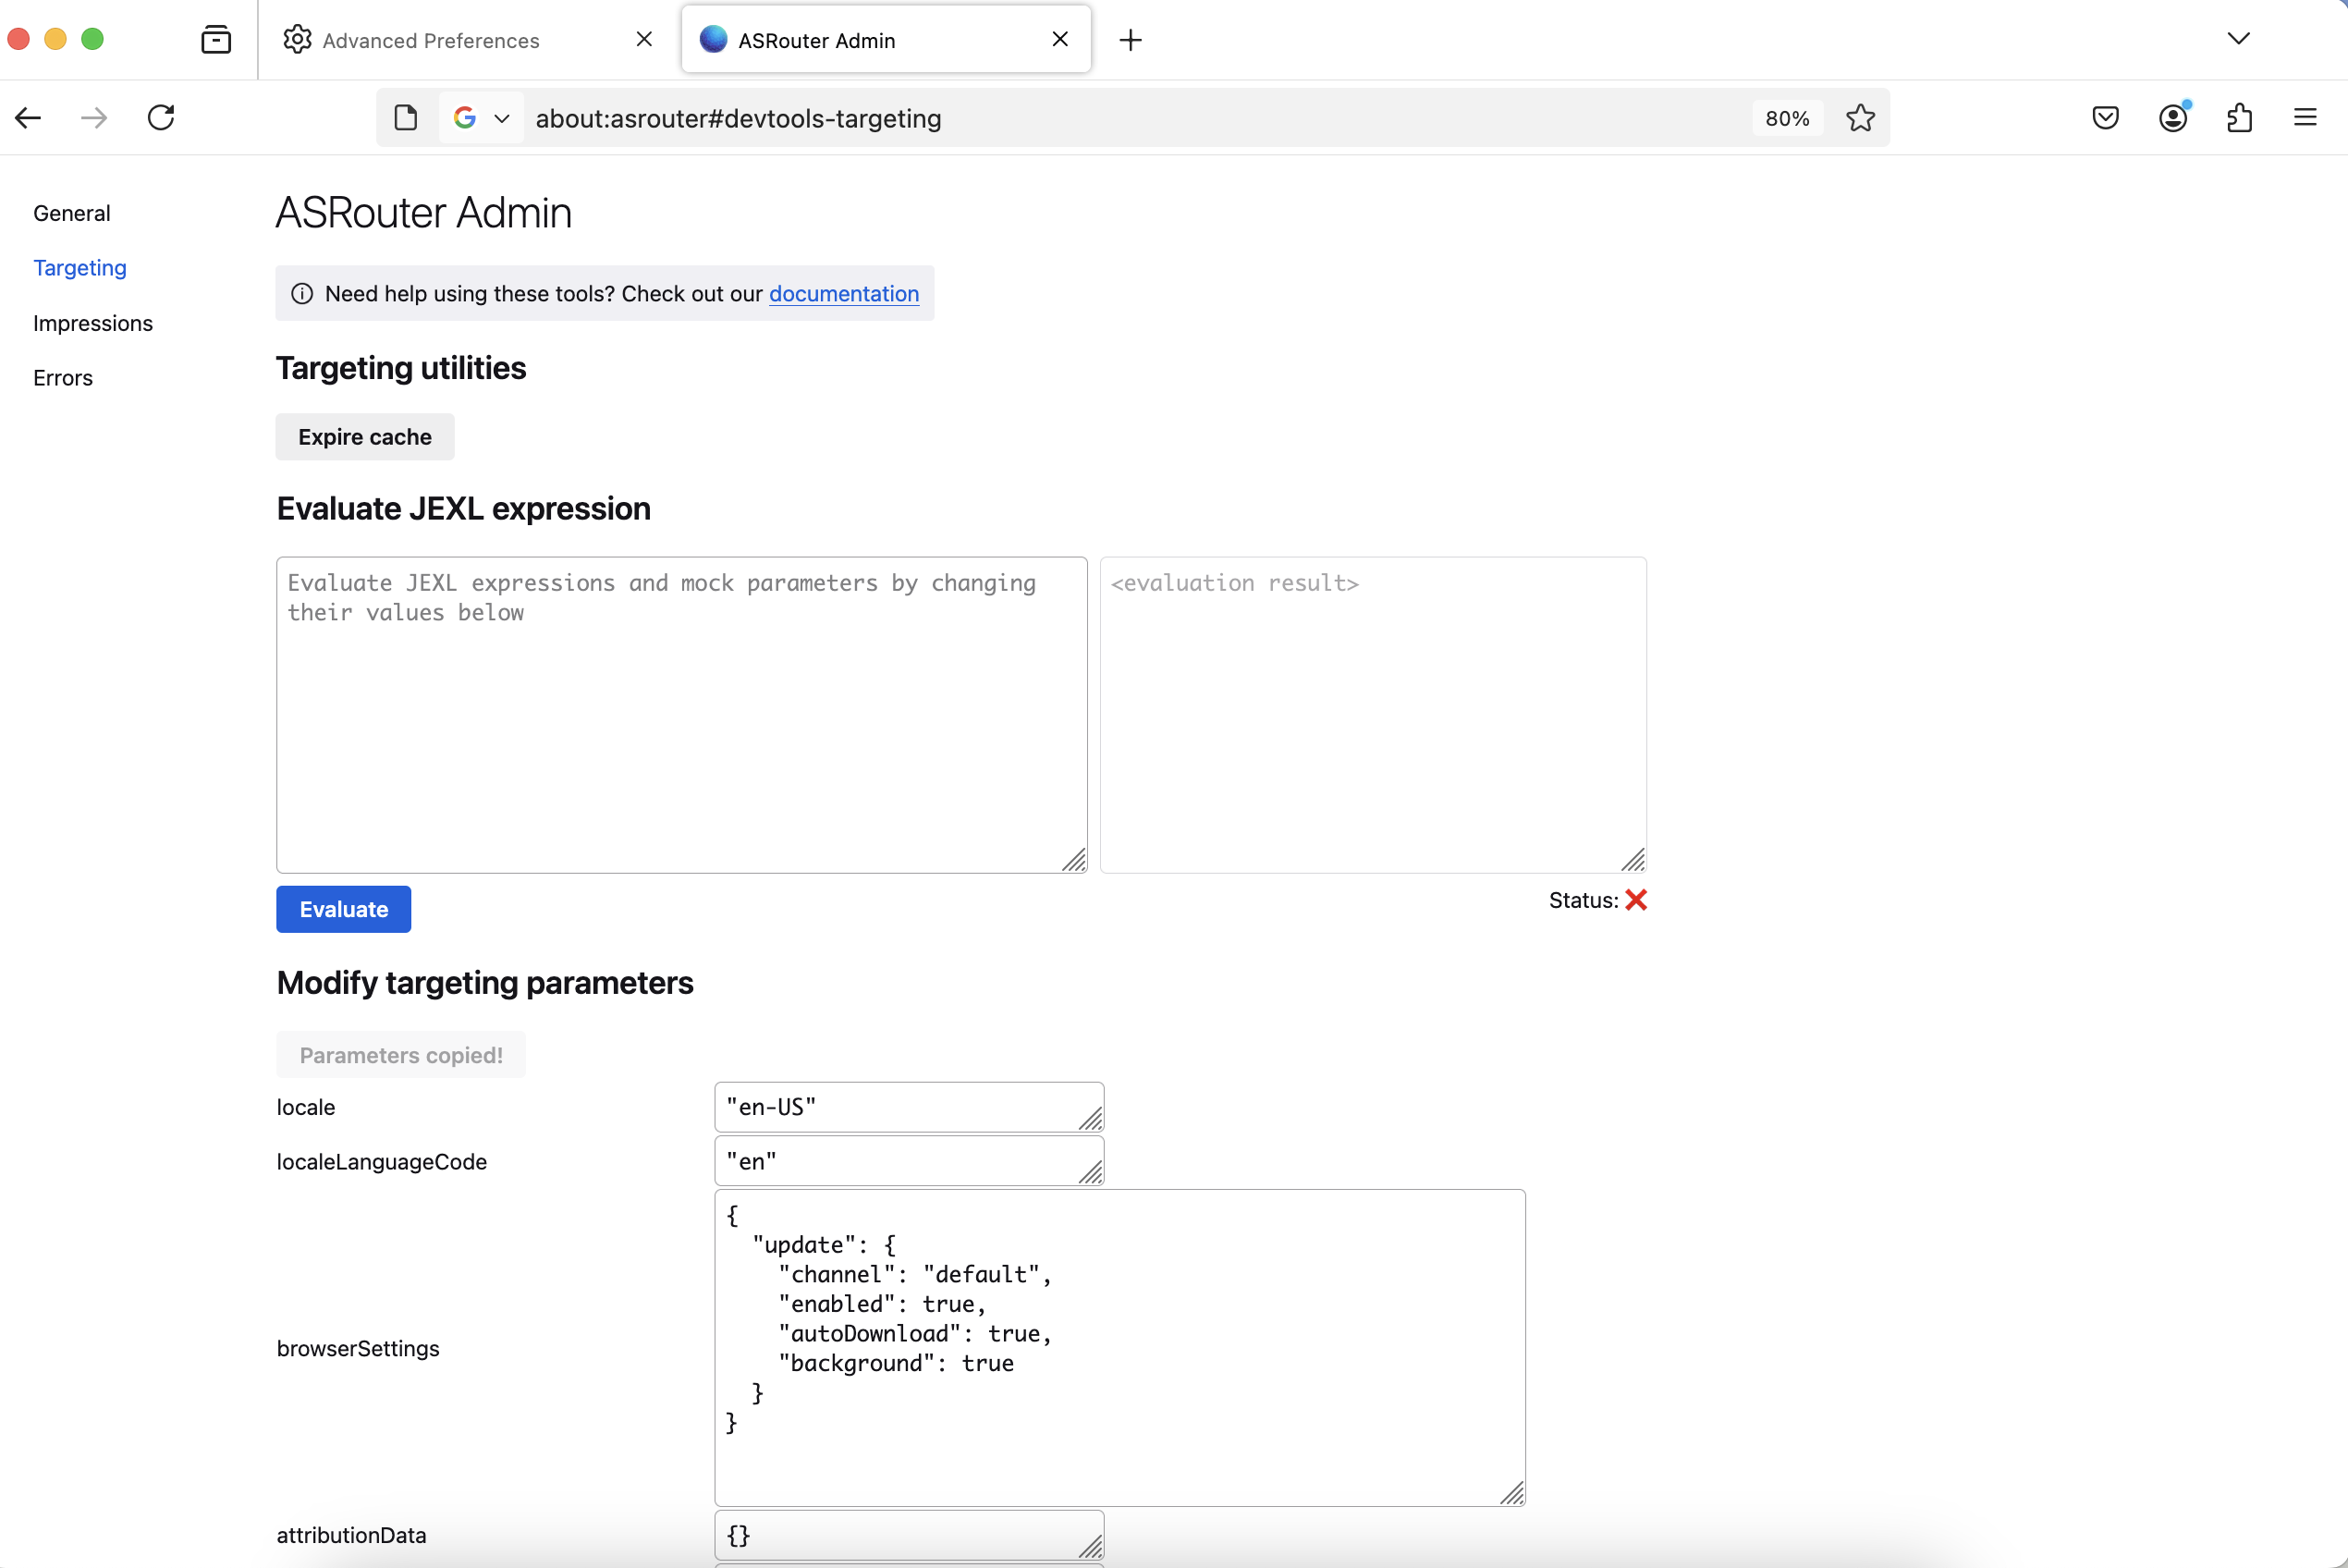2348x1568 pixels.
Task: Click the Advanced Preferences tab icon
Action: (296, 39)
